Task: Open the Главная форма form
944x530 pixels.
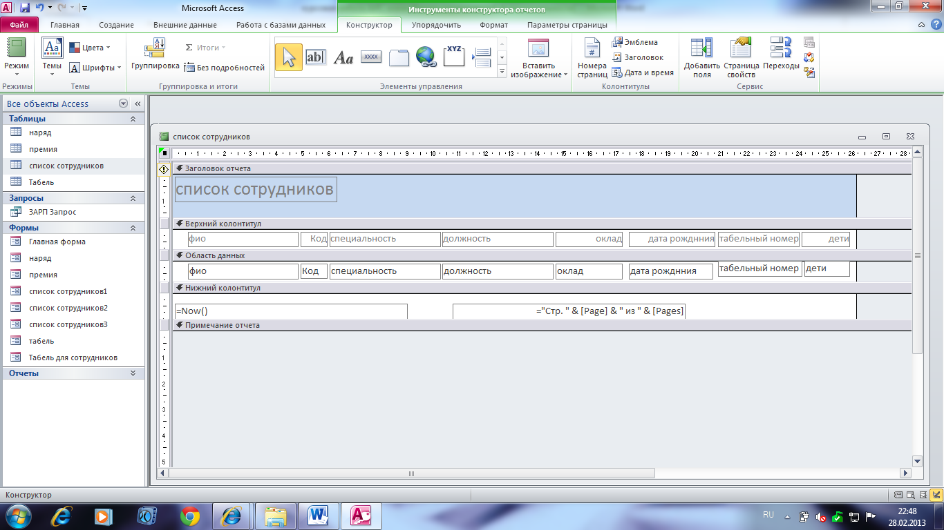Action: 74,242
